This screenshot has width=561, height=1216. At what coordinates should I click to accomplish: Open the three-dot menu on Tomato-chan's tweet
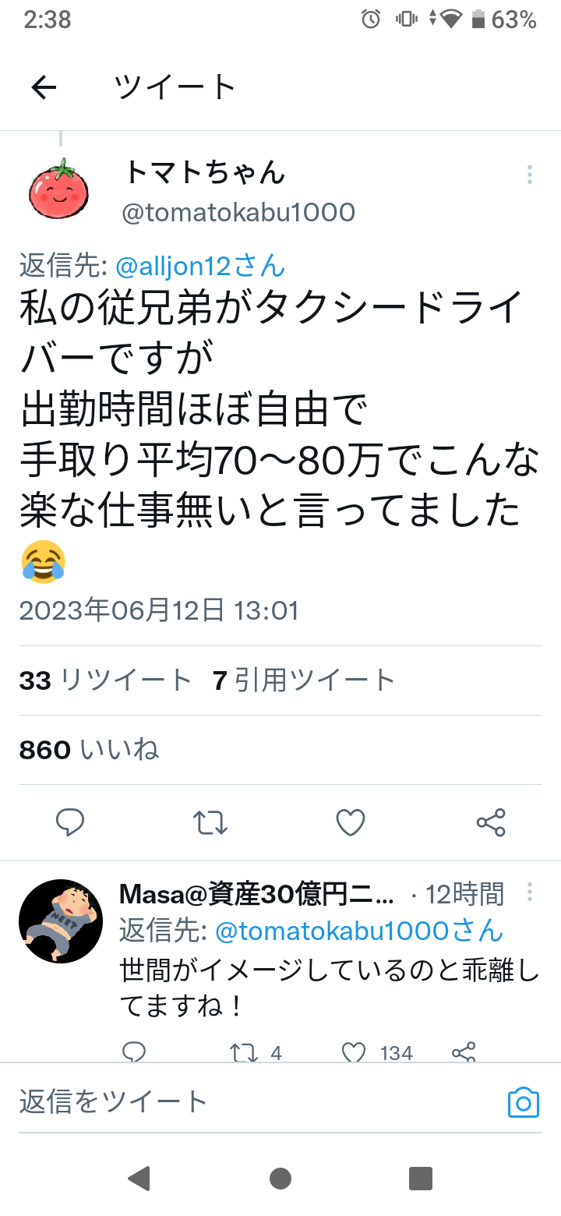coord(530,175)
